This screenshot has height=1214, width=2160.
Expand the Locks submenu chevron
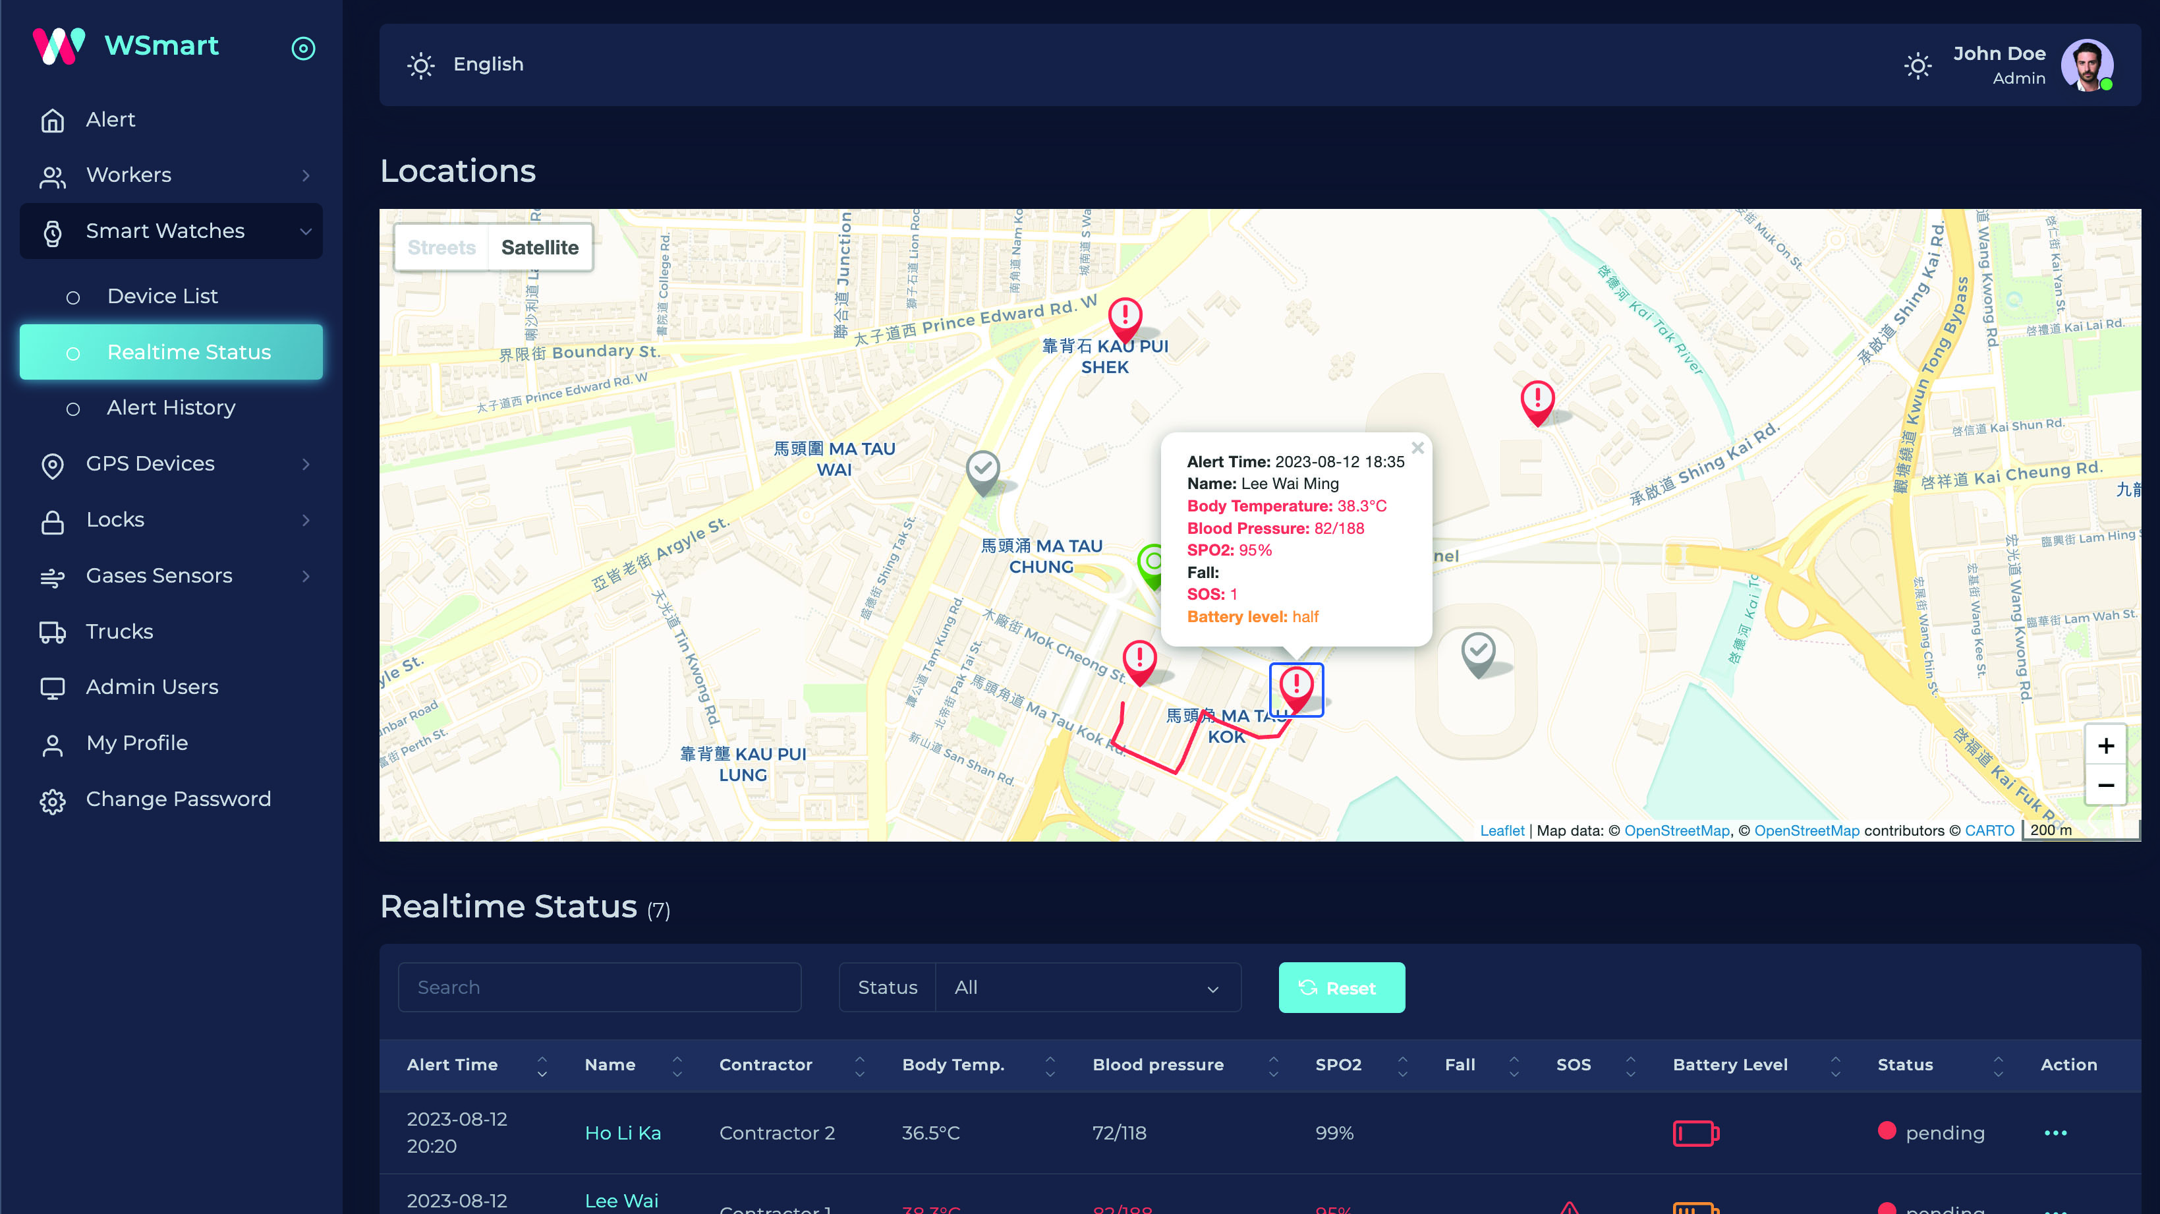click(306, 520)
